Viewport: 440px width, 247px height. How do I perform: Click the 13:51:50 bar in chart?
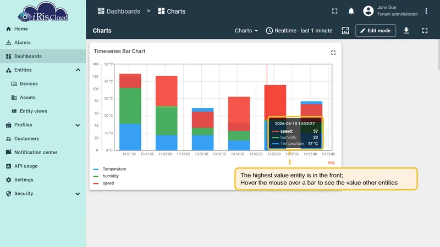130,112
